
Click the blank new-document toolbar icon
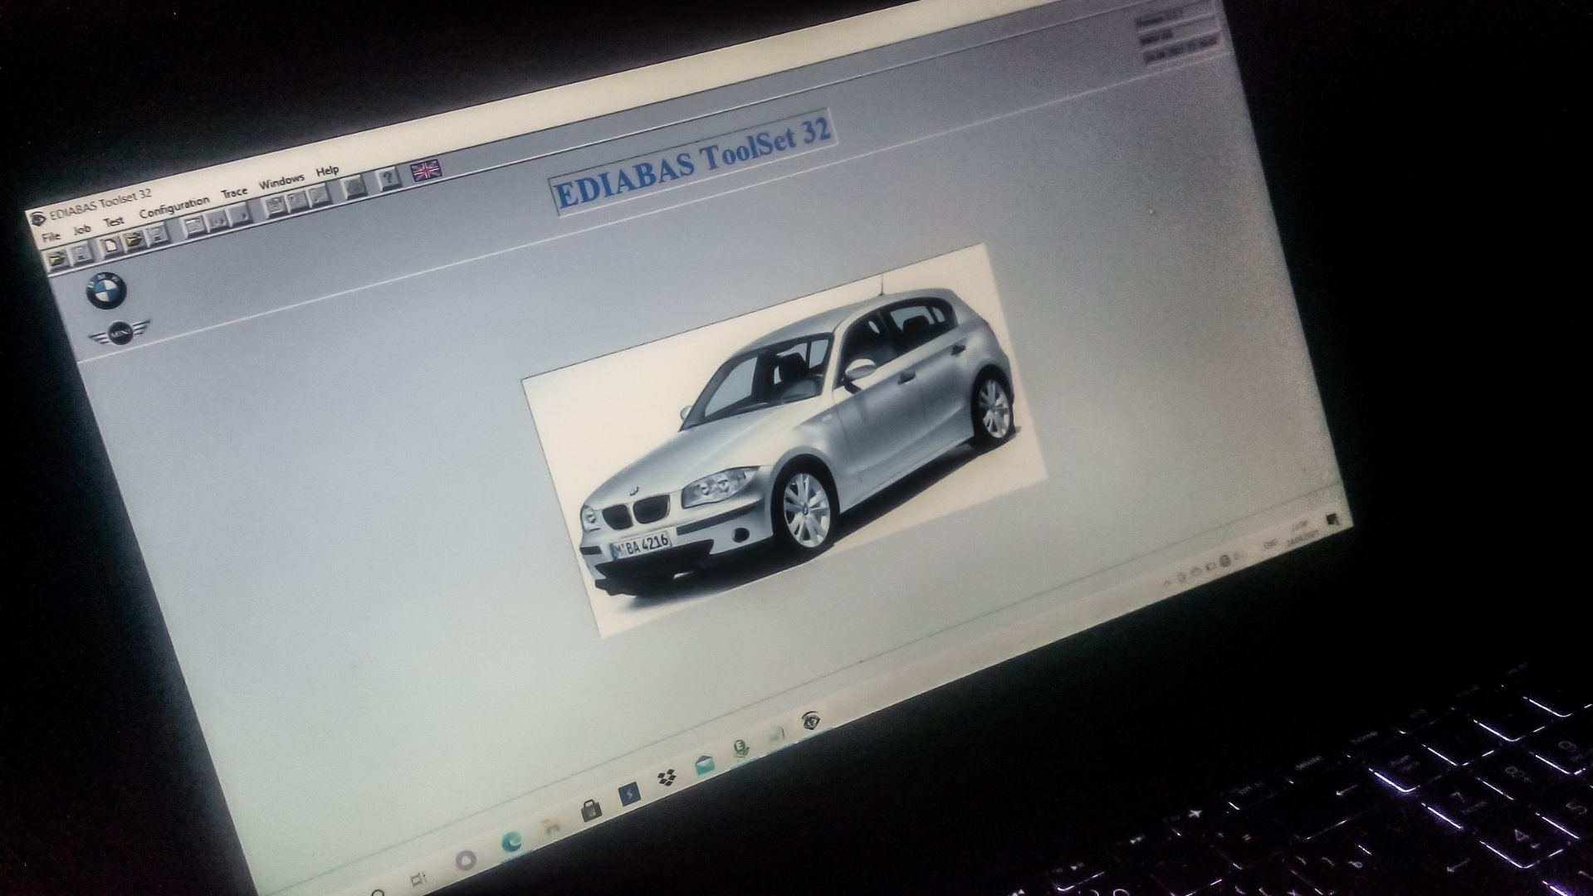click(x=110, y=246)
